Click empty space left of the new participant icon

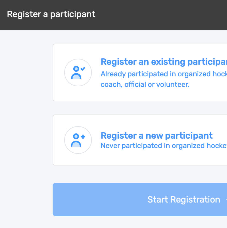[x=58, y=140]
